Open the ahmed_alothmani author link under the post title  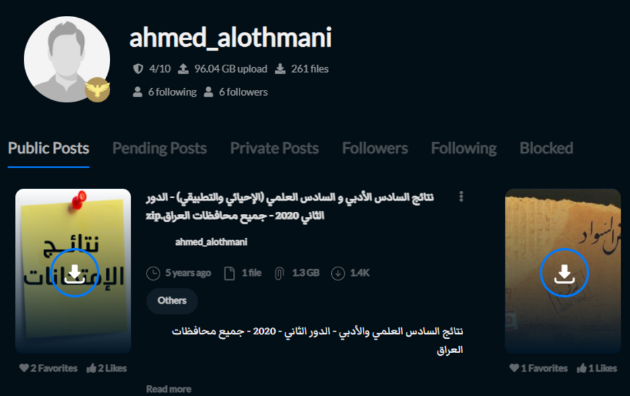coord(211,242)
